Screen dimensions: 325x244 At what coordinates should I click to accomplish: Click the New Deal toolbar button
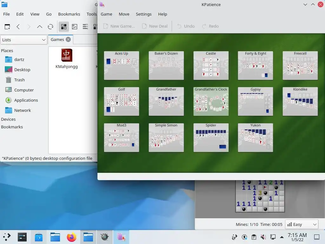[155, 26]
